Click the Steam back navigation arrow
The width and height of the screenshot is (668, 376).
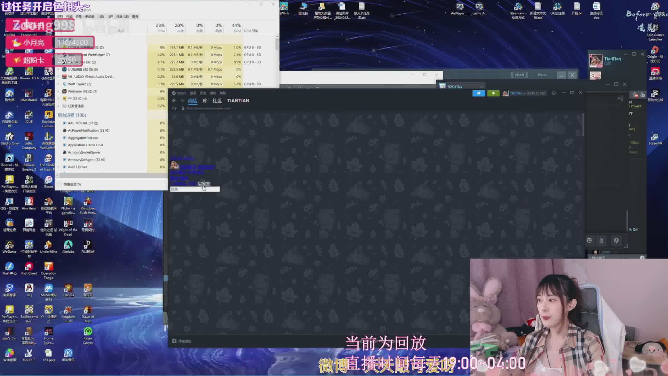tap(174, 101)
